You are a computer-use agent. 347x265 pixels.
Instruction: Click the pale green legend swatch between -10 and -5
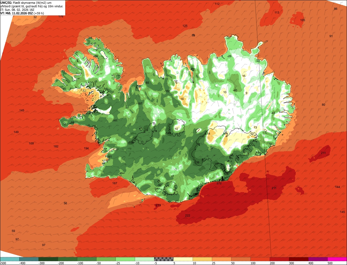[144, 259]
